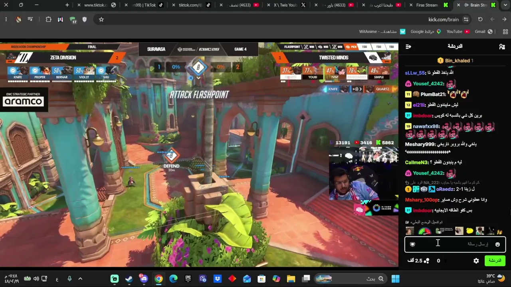This screenshot has width=511, height=287.
Task: Open Bin_khaled pinned gifter entry
Action: click(x=455, y=61)
